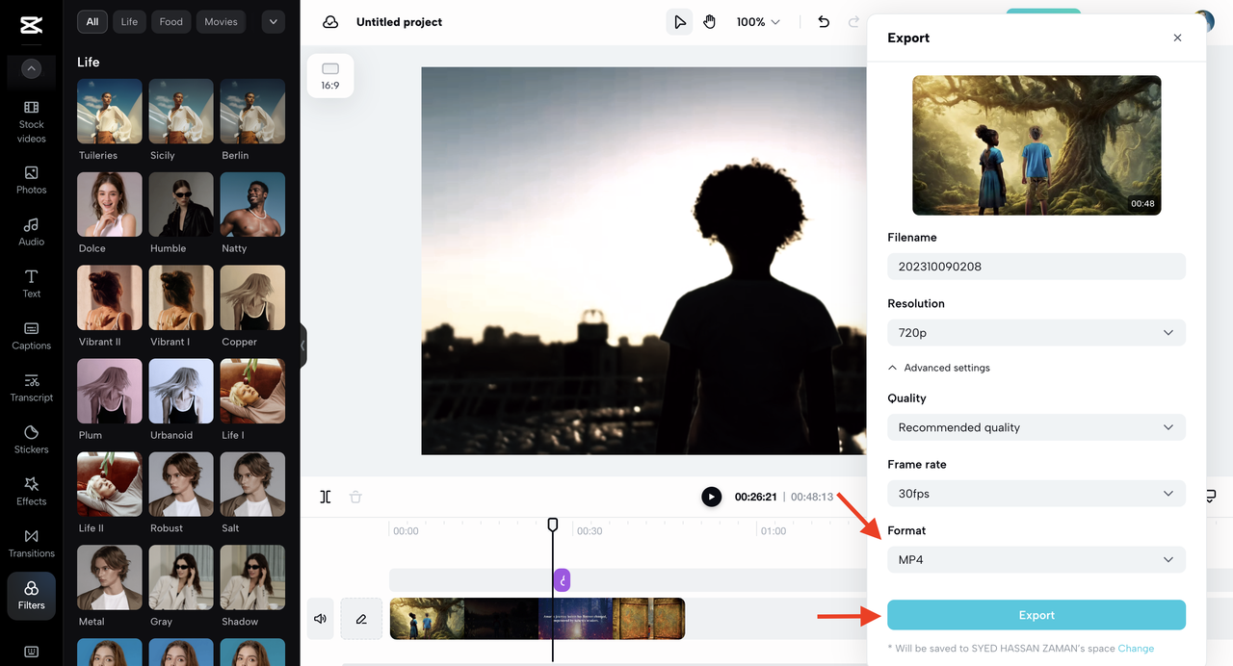Play the video preview
The height and width of the screenshot is (666, 1233).
[x=711, y=497]
